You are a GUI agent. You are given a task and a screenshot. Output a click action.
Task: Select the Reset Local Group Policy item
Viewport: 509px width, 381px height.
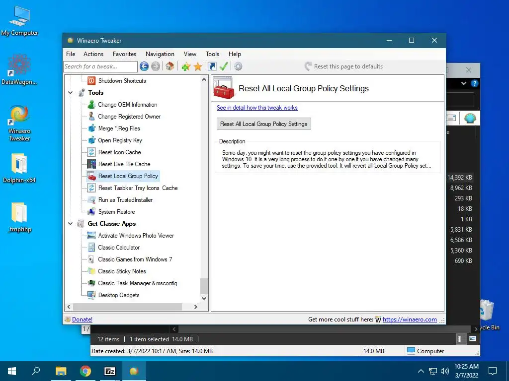point(128,176)
